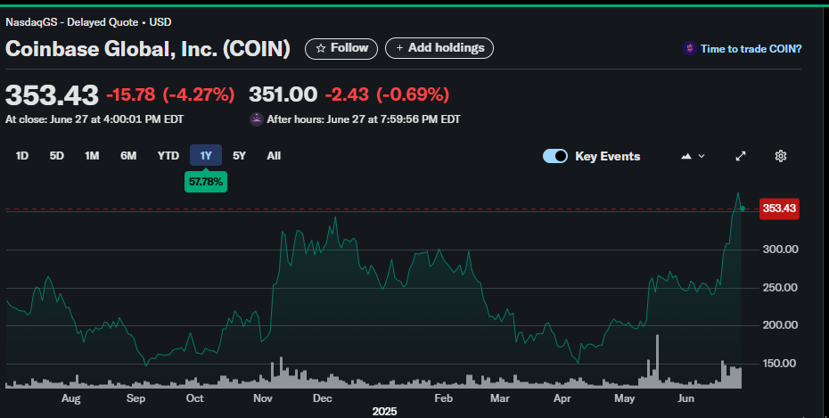This screenshot has width=829, height=418.
Task: Toggle the Key Events switch
Action: click(555, 156)
